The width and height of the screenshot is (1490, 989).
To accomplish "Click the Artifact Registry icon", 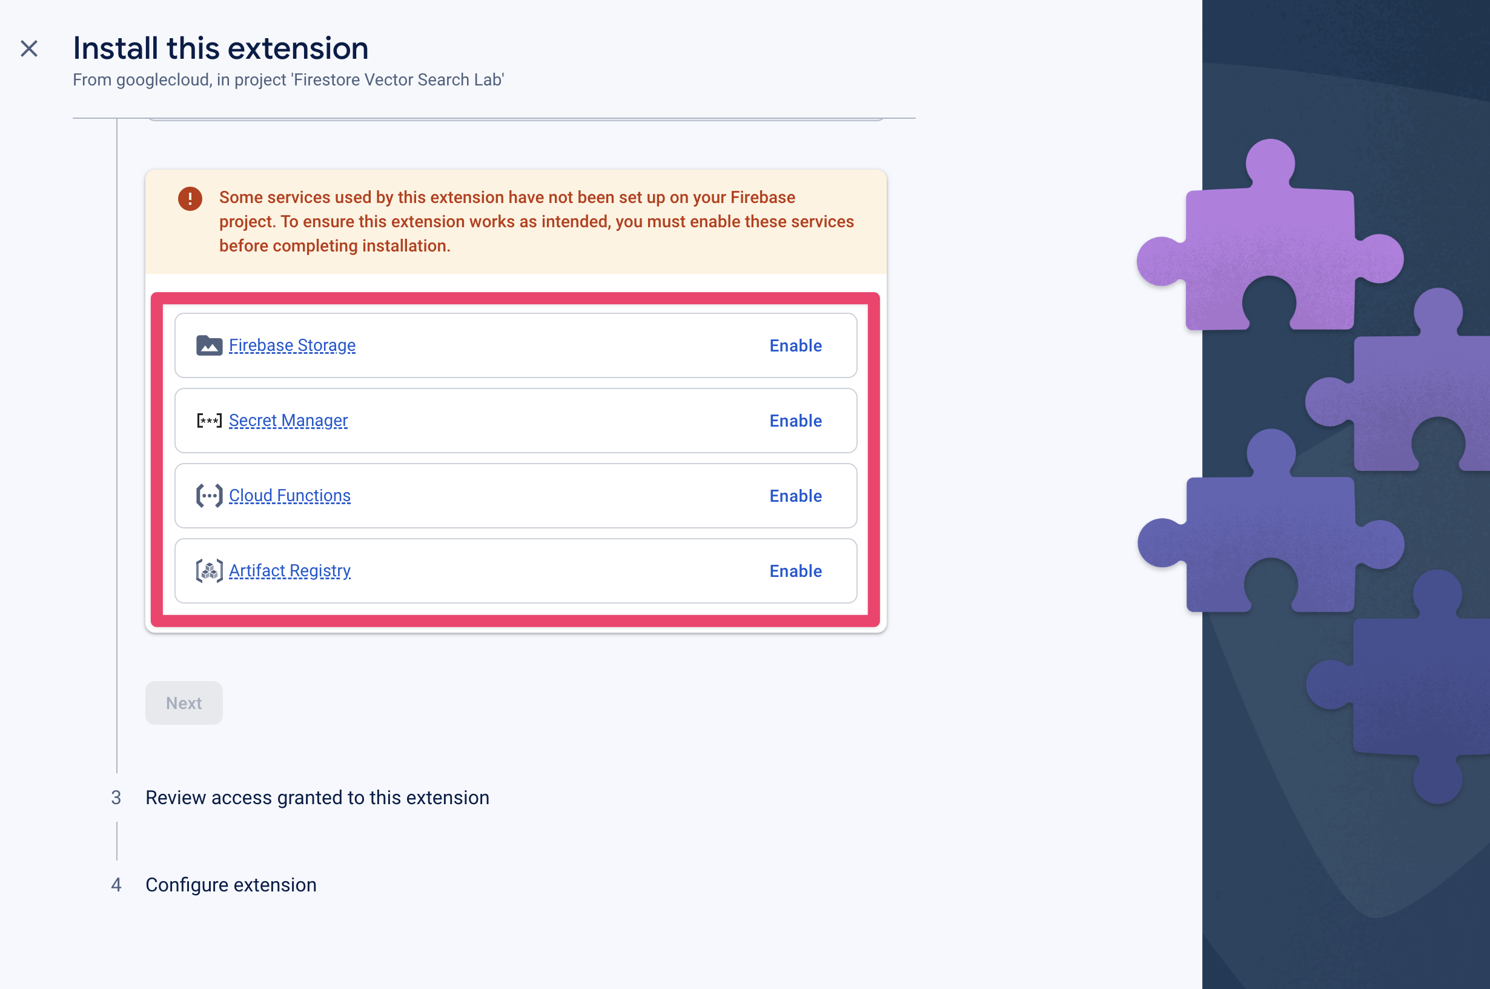I will tap(208, 571).
